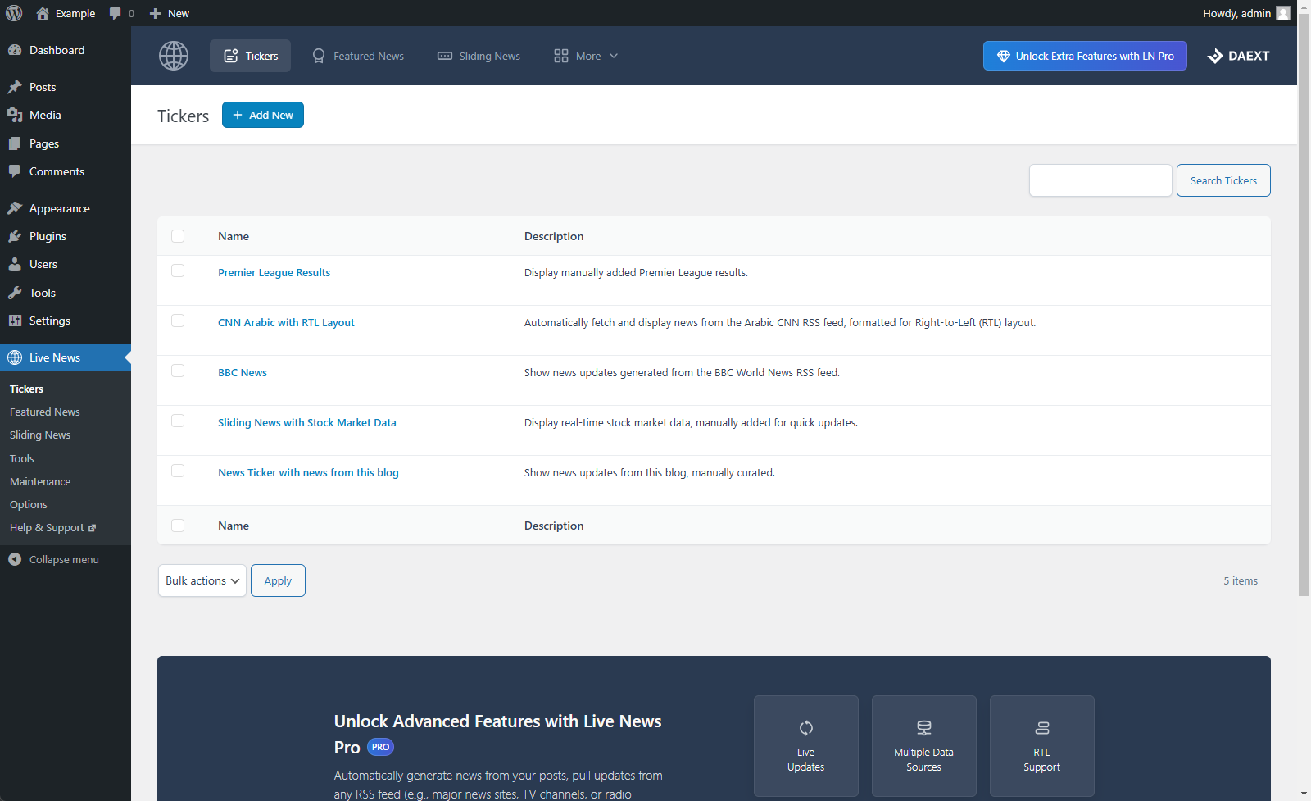Click the Collapse menu arrow icon
Screen dimensions: 1311x801
(15, 559)
